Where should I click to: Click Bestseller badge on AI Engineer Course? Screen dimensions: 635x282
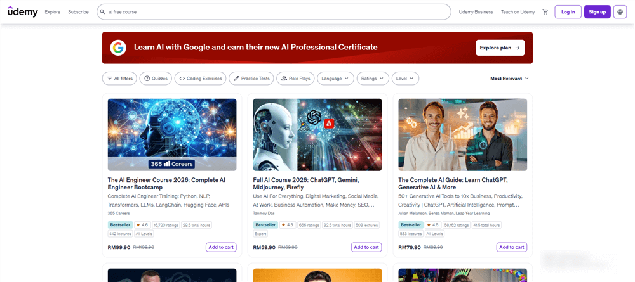tap(120, 224)
